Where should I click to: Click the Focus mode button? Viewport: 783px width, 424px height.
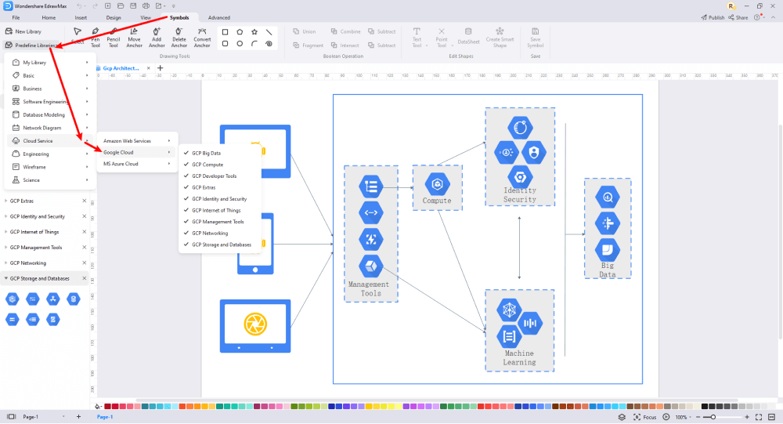645,417
